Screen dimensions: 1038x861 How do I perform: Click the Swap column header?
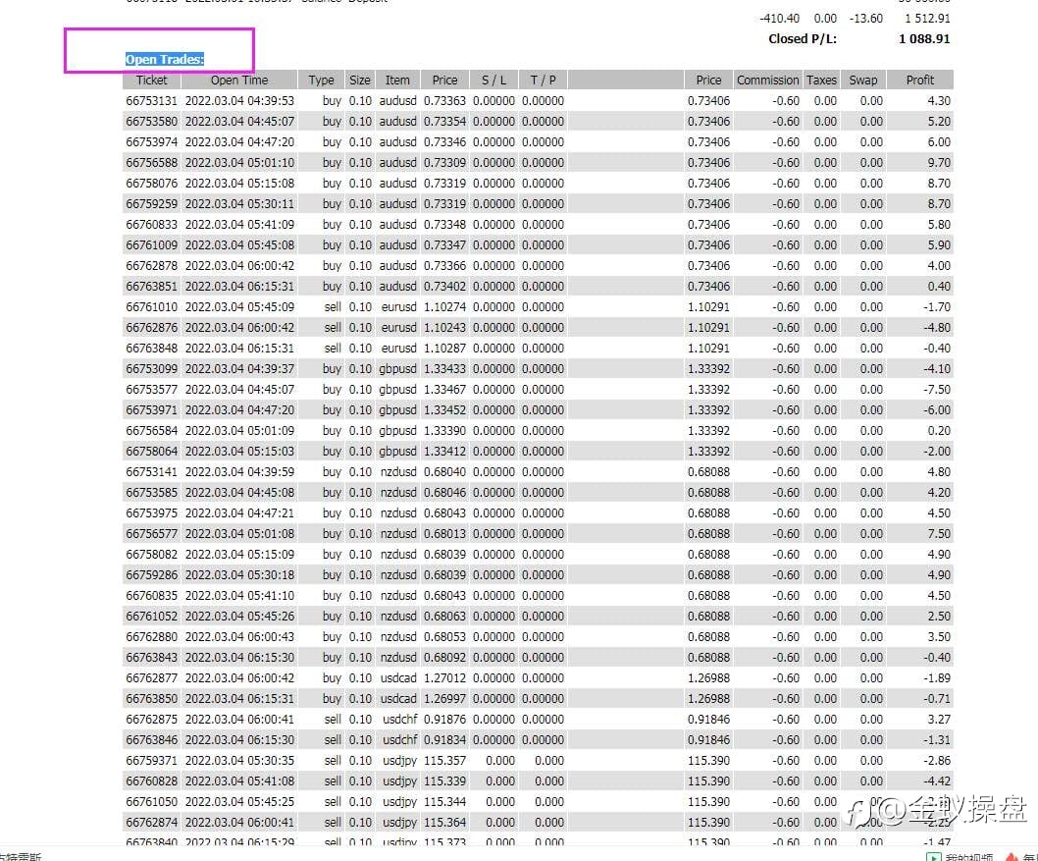(x=863, y=81)
